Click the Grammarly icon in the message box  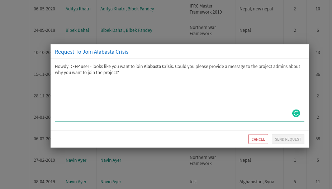tap(296, 113)
